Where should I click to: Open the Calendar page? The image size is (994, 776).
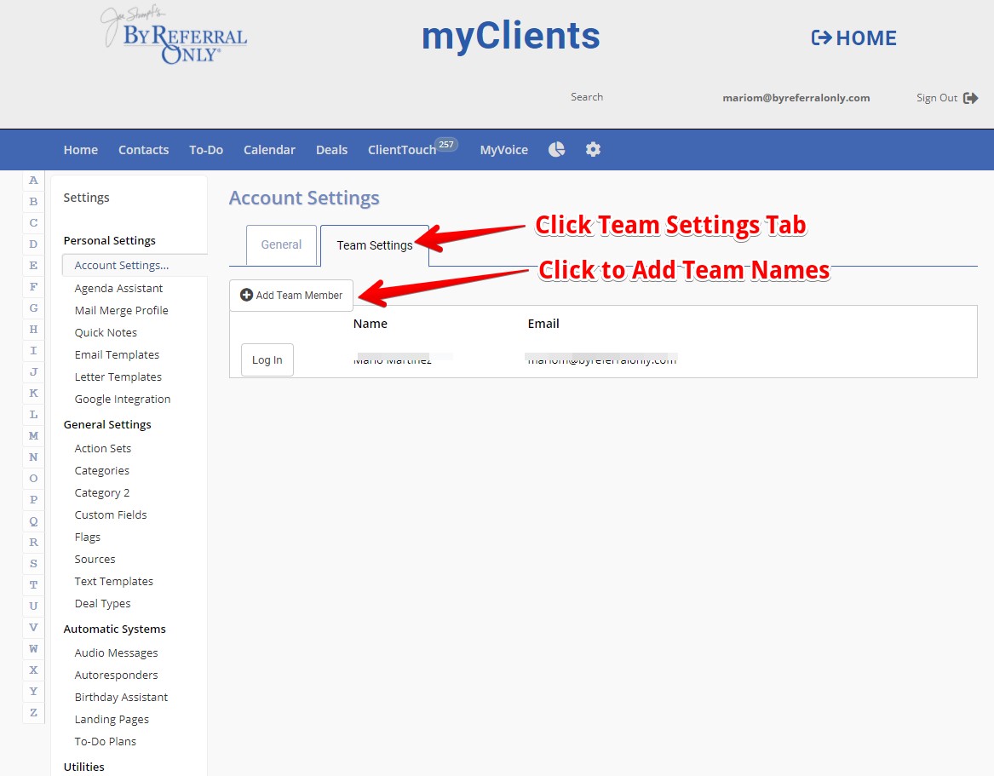(269, 150)
